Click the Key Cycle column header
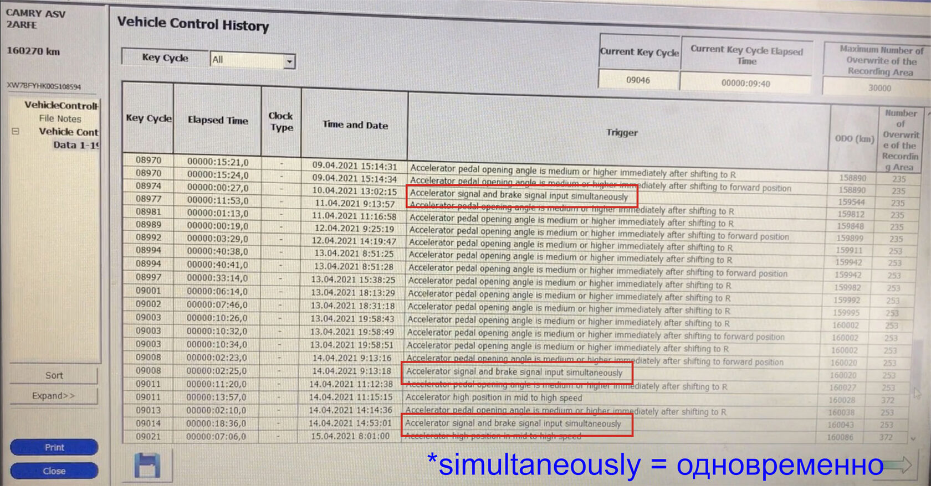The width and height of the screenshot is (931, 486). click(149, 118)
